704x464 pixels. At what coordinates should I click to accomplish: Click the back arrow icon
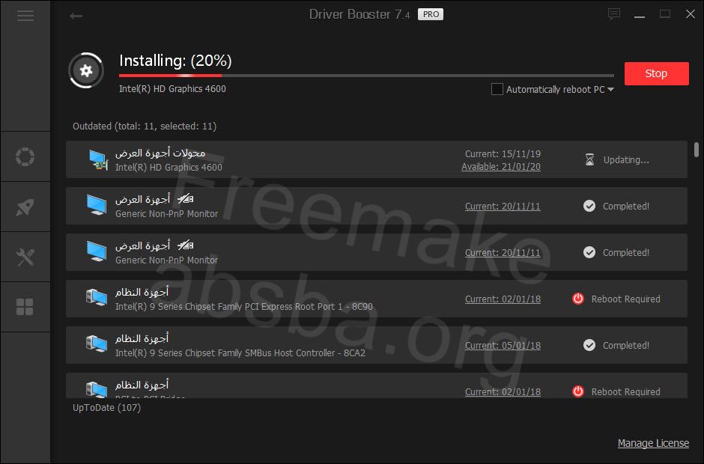[x=76, y=16]
